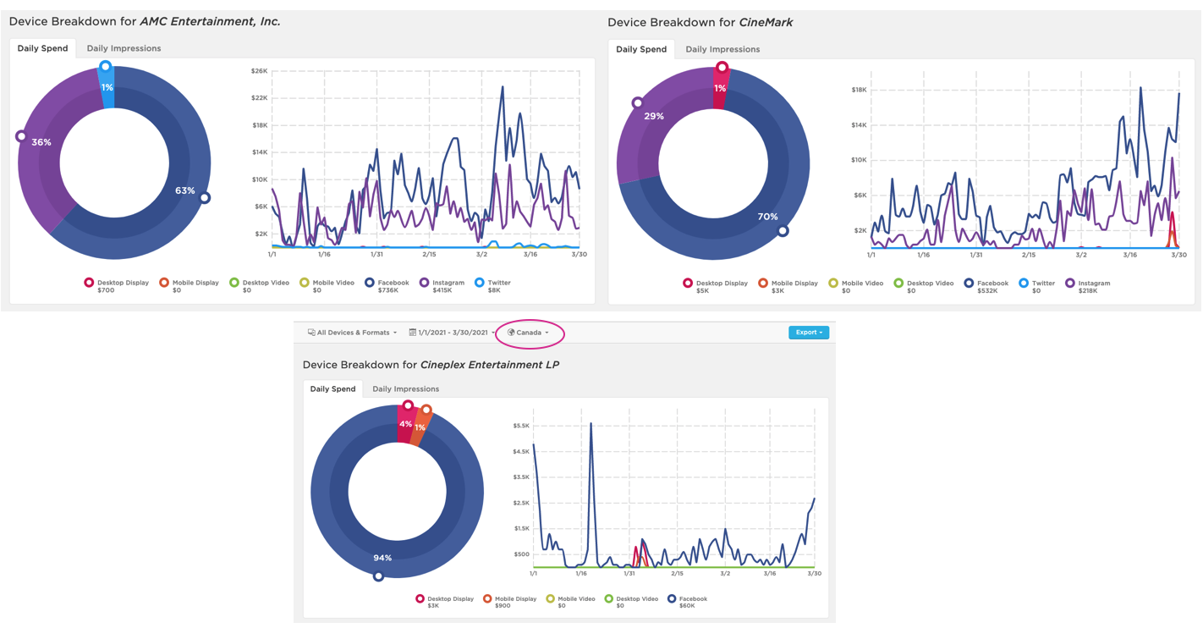Click the 1% Twitter segment in AMC donut
The image size is (1203, 628).
(107, 87)
